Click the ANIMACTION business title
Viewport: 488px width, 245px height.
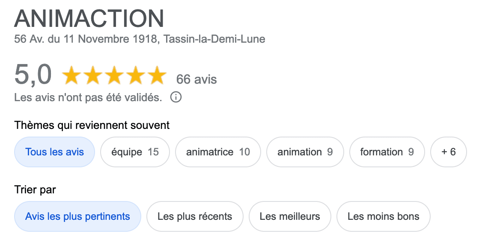point(89,18)
